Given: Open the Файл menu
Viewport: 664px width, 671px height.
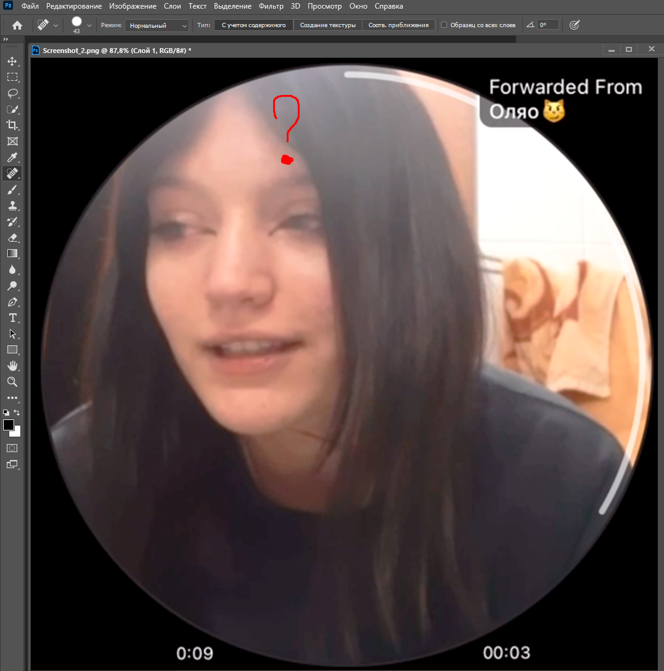Looking at the screenshot, I should [30, 6].
